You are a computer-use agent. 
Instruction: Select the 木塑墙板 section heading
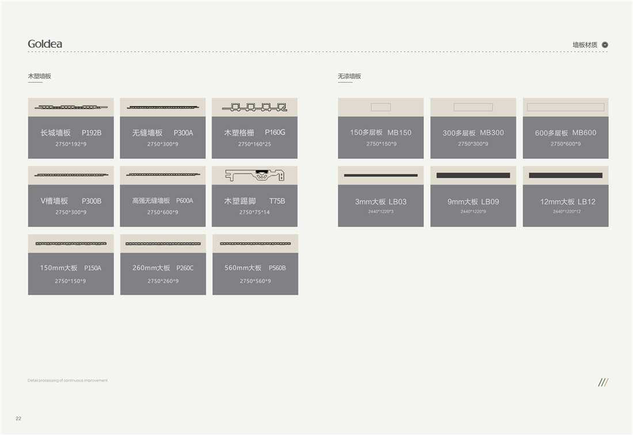pos(39,77)
